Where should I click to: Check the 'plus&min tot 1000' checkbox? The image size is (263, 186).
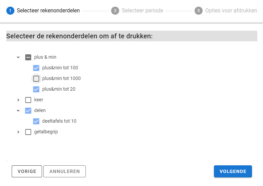coord(36,79)
